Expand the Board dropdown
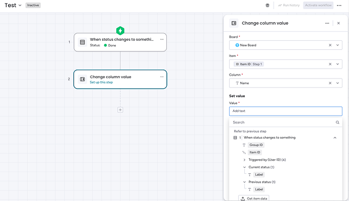The height and width of the screenshot is (201, 349). (x=337, y=45)
